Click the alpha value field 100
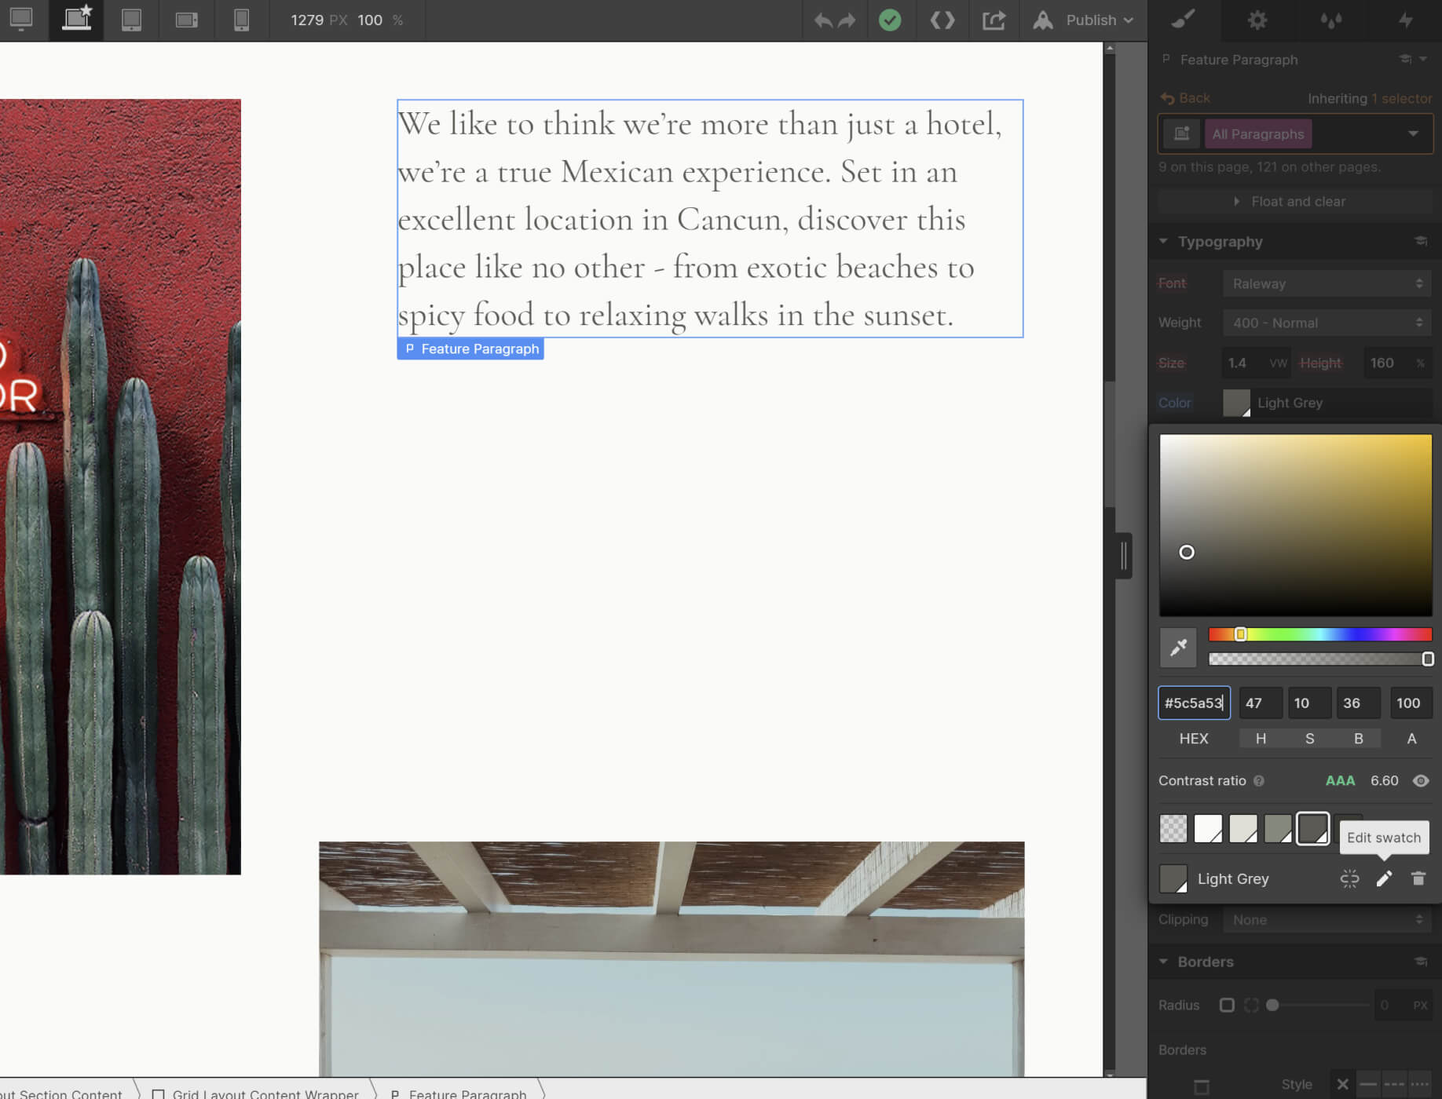Image resolution: width=1442 pixels, height=1099 pixels. pos(1411,703)
